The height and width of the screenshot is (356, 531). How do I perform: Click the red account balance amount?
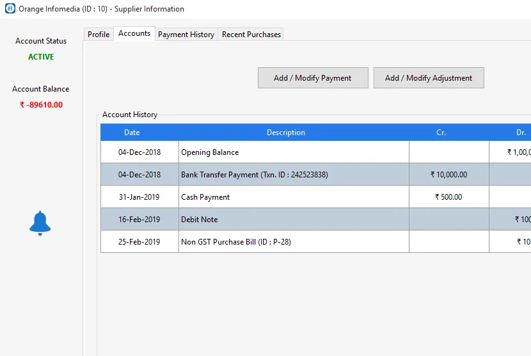coord(41,105)
